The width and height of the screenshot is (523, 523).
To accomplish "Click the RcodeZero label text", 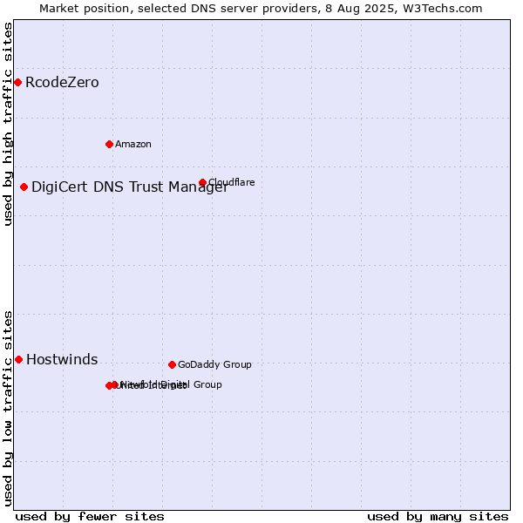I will [x=62, y=83].
